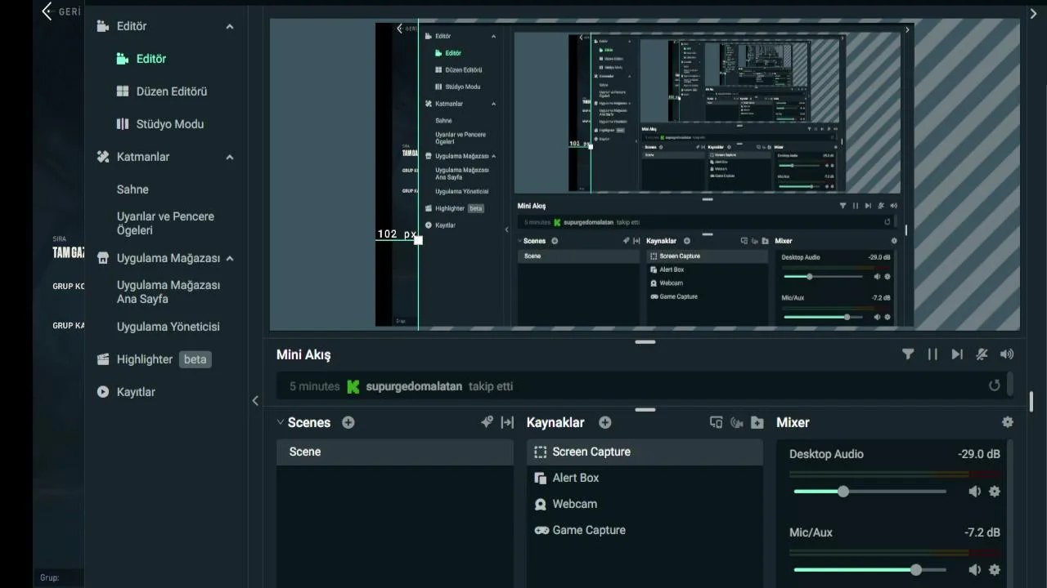
Task: Open Desktop Audio settings gear
Action: [995, 492]
